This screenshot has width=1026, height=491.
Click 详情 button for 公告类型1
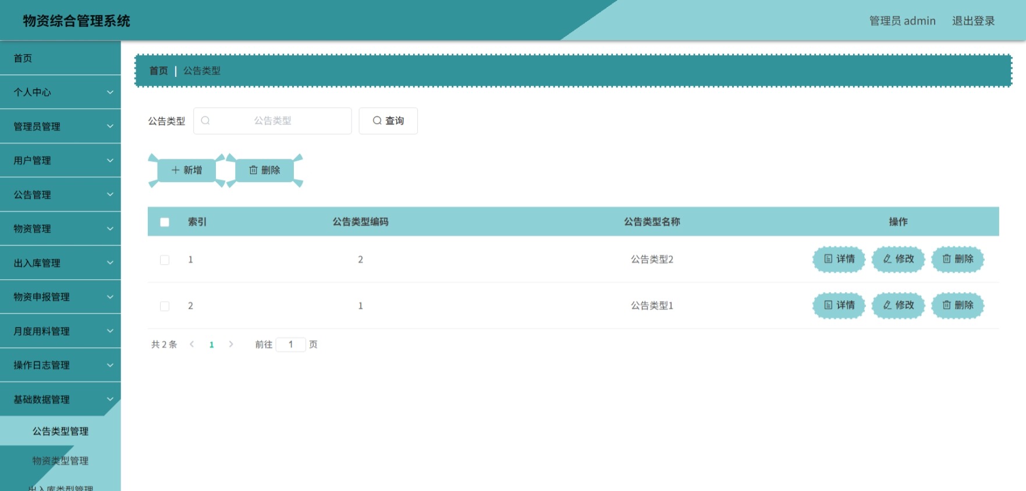839,305
